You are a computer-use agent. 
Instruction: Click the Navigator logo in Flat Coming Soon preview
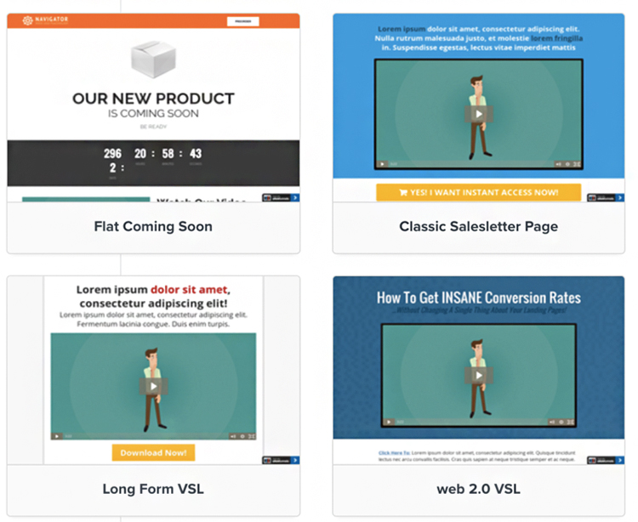click(x=46, y=20)
